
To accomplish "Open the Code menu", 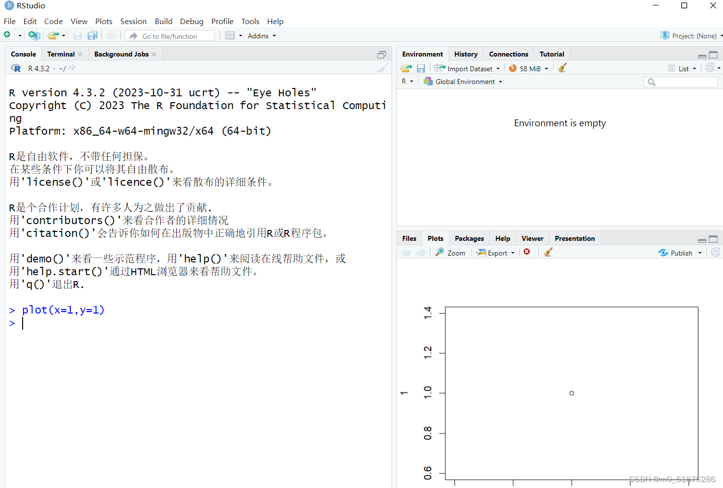I will tap(54, 21).
